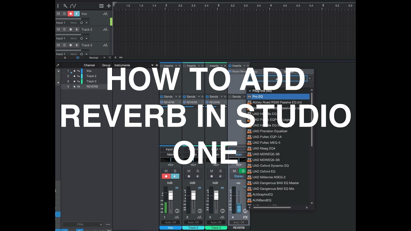Bypass Room Reverb insert power button

pyautogui.click(x=230, y=72)
